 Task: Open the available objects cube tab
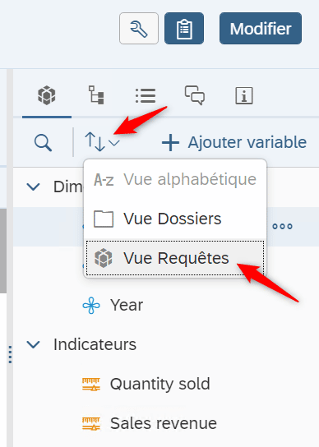(47, 95)
